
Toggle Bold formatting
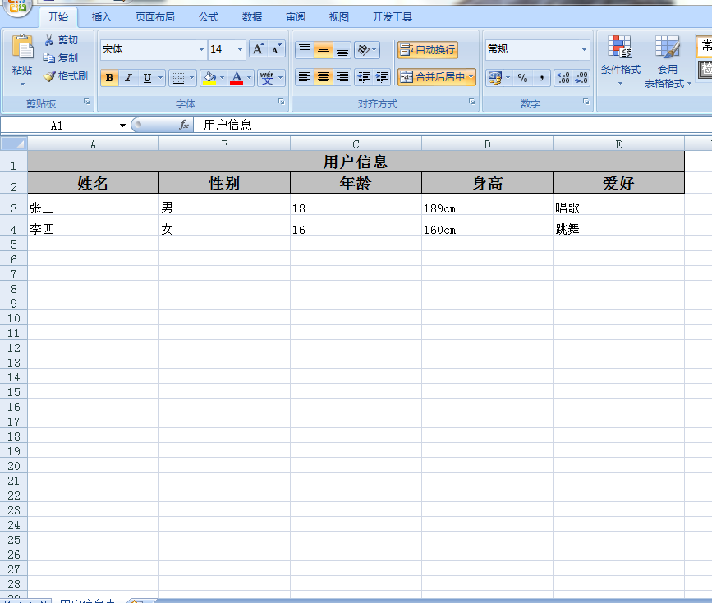click(109, 78)
